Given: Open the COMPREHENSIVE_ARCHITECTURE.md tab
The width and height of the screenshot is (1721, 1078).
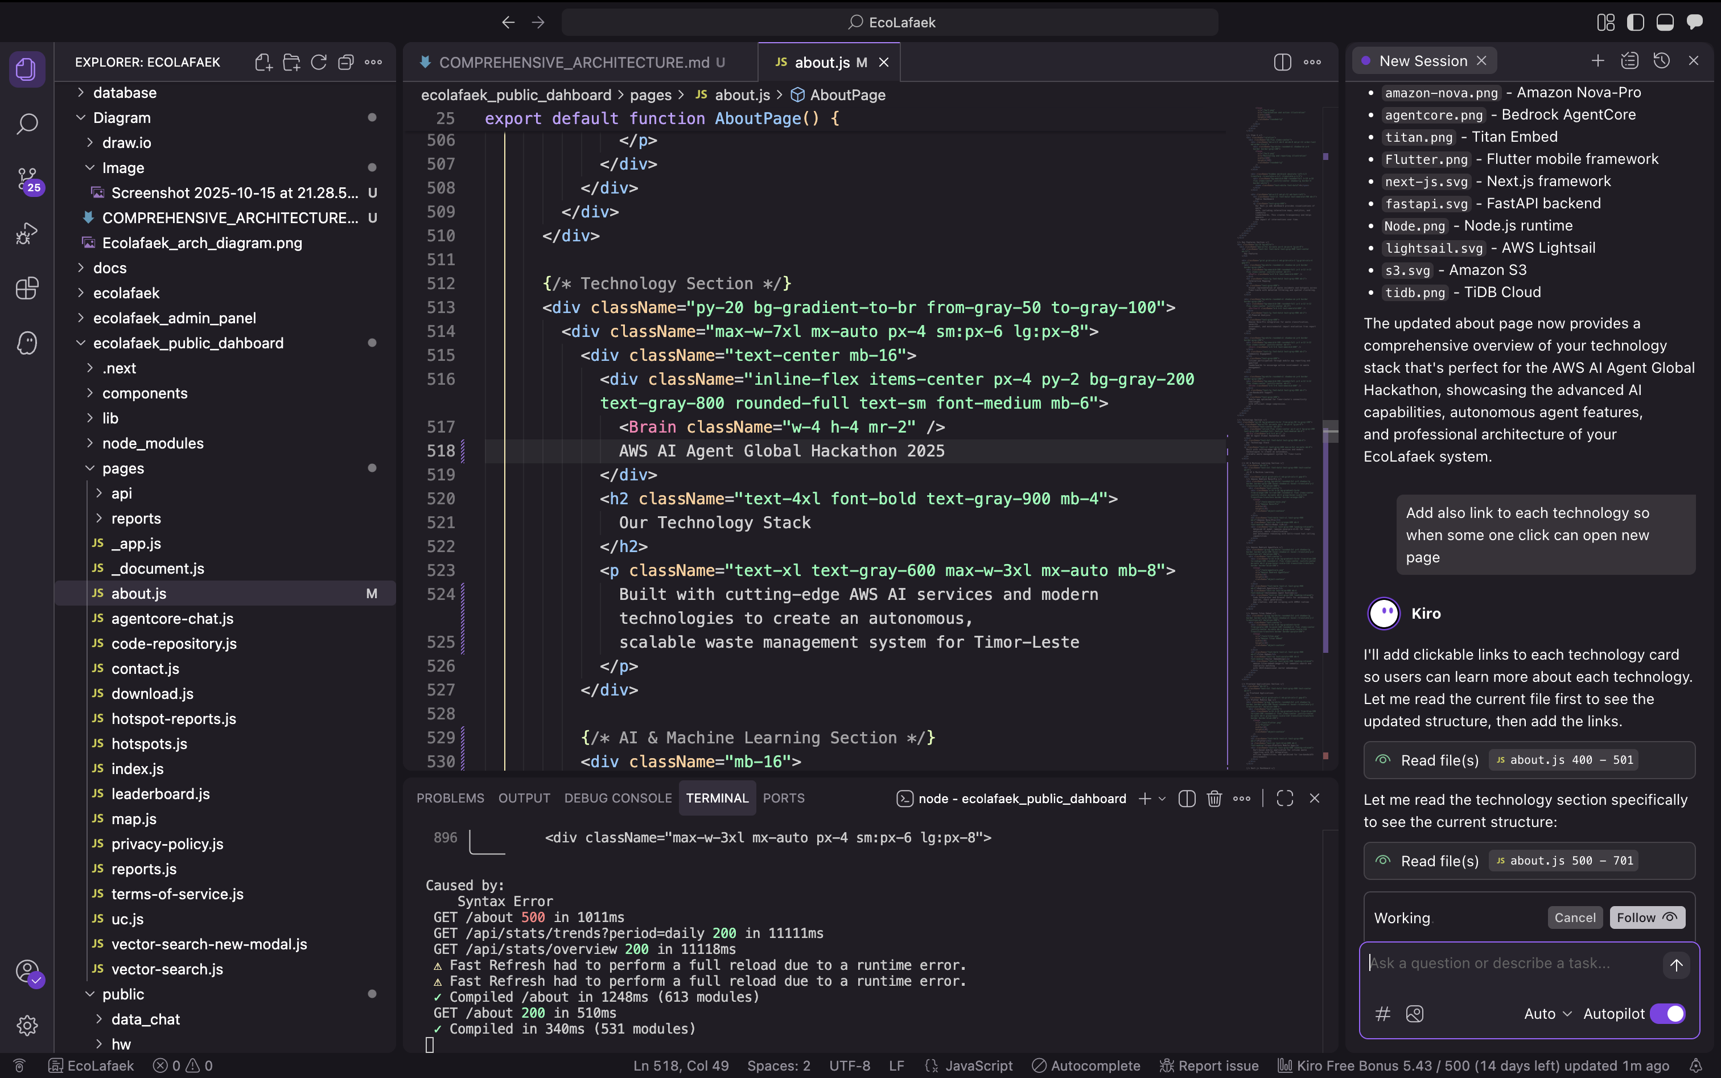Looking at the screenshot, I should [x=571, y=62].
